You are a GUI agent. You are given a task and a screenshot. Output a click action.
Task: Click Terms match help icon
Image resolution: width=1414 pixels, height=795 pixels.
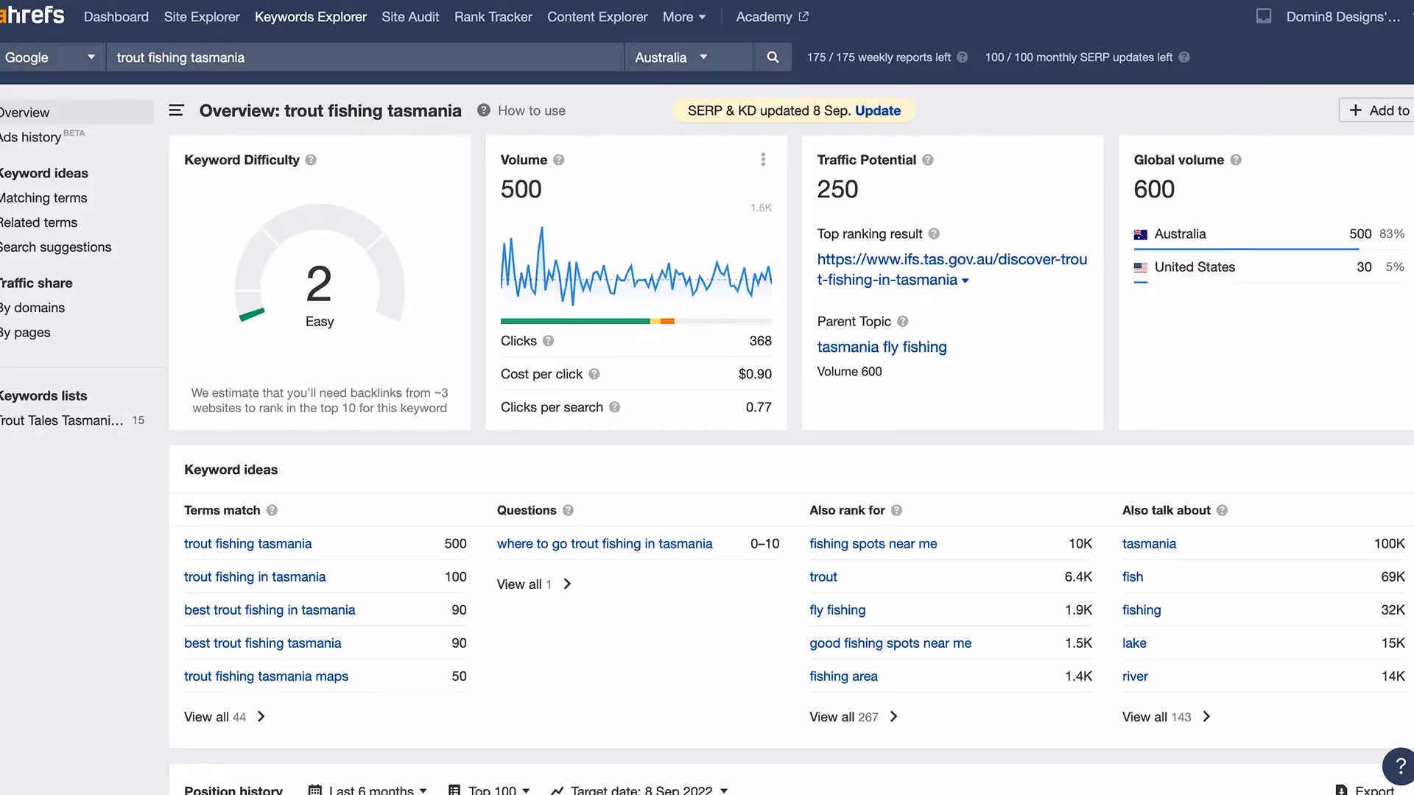click(272, 510)
